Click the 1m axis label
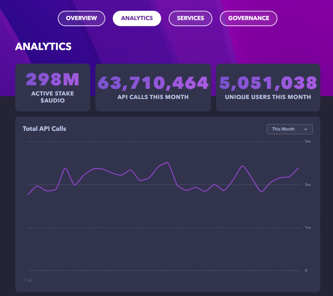Viewport: 333px width, 296px height. pyautogui.click(x=308, y=228)
